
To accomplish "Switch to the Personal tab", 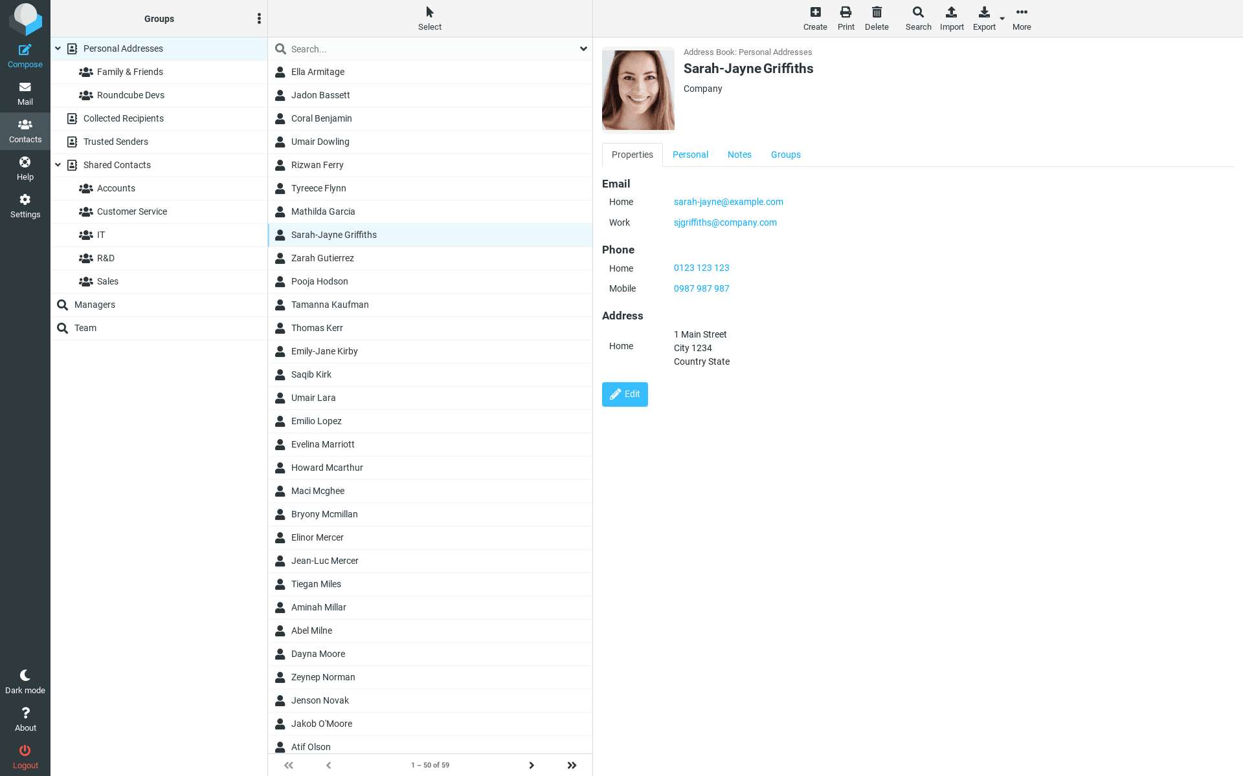I will (x=690, y=155).
